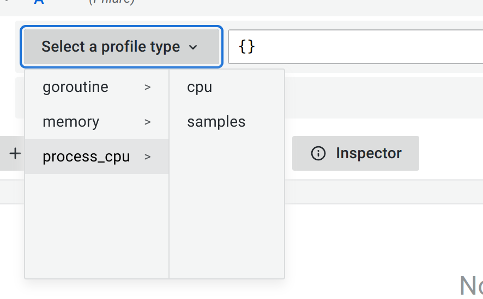Click the plus icon to add a query

click(x=15, y=153)
